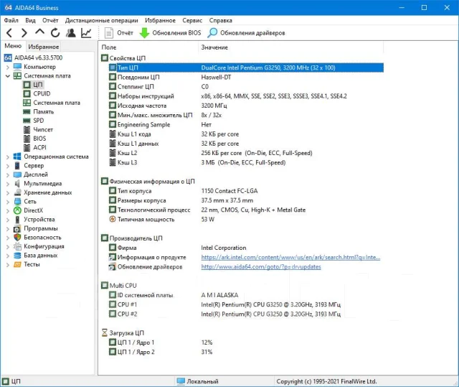The width and height of the screenshot is (459, 387).
Task: Select BIOS item in tree
Action: 39,139
